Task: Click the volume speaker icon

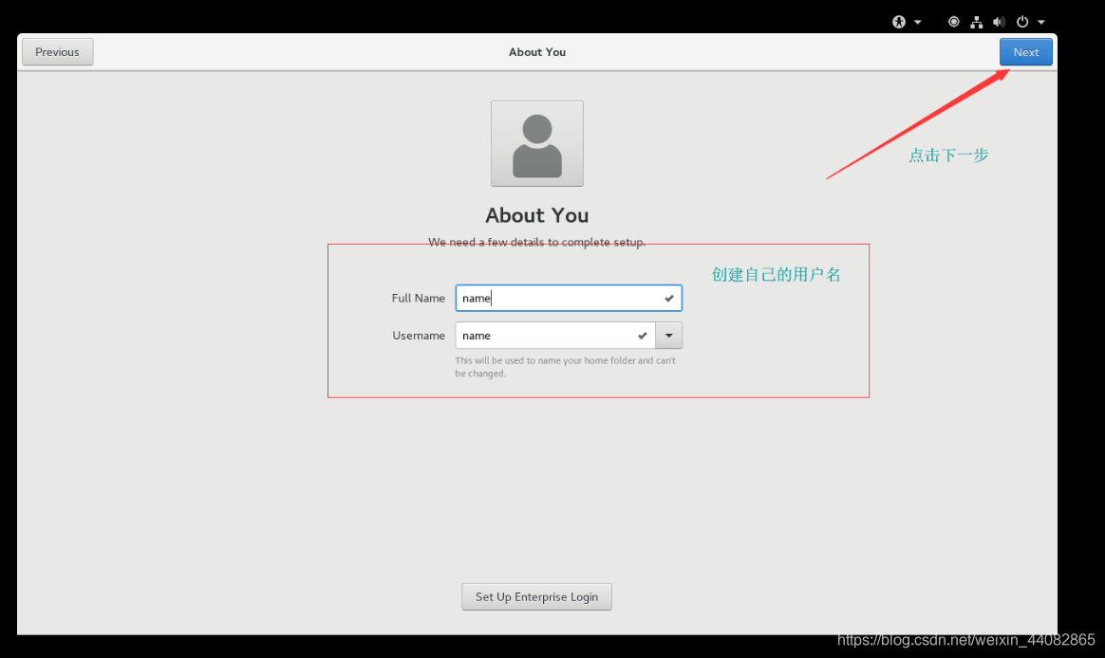Action: tap(999, 22)
